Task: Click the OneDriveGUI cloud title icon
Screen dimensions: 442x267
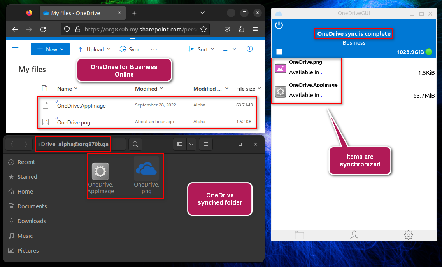Action: (279, 14)
